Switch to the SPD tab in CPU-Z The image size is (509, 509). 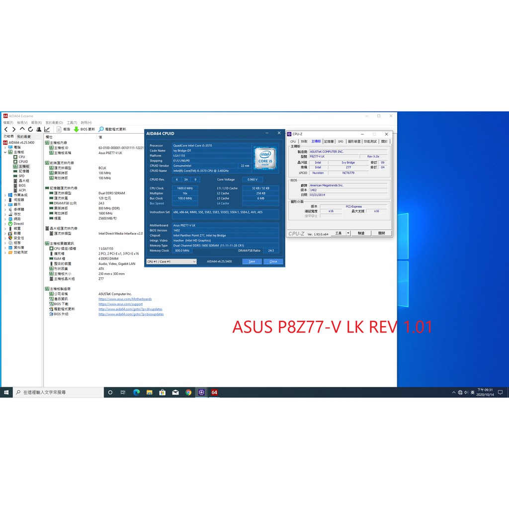coord(340,142)
